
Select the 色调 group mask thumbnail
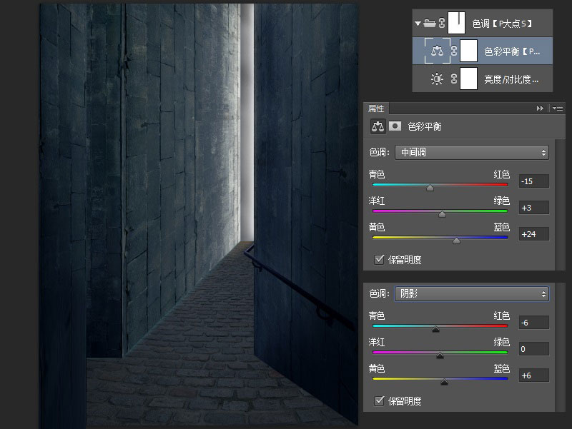456,23
